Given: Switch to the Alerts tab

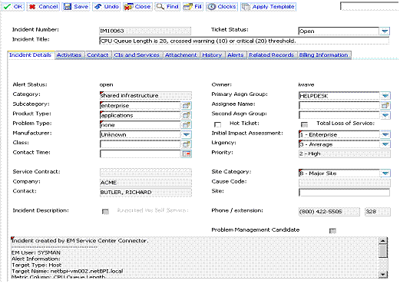Looking at the screenshot, I should 236,55.
